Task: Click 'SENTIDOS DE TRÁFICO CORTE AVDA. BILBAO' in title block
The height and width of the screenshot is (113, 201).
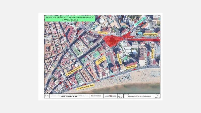Action: point(139,96)
